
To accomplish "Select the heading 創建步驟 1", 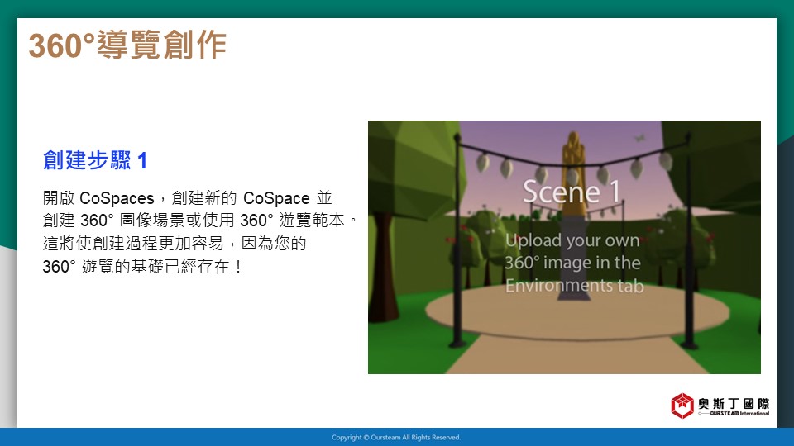I will 94,160.
